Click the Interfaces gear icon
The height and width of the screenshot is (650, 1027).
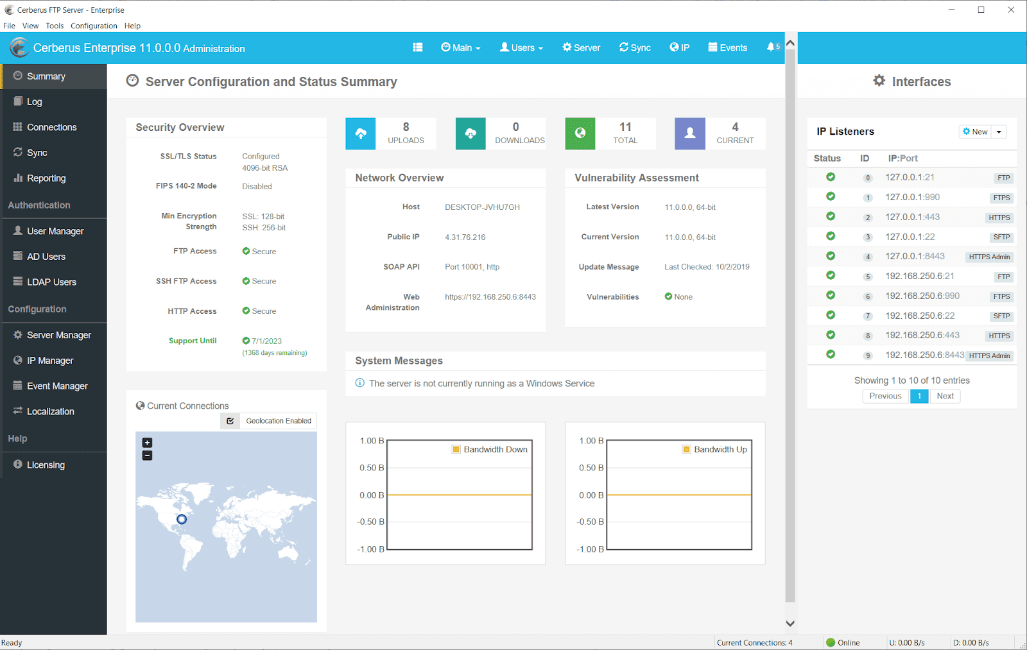[879, 81]
